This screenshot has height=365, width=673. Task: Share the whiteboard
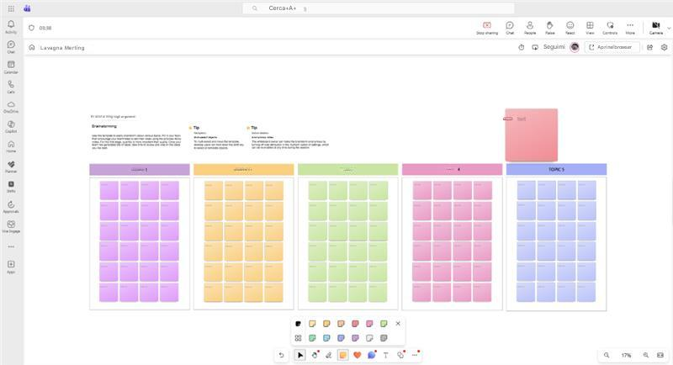649,47
